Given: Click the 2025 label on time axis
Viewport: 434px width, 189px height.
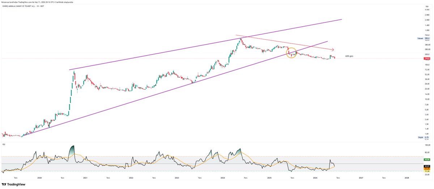Looking at the screenshot, I should pyautogui.click(x=269, y=178).
